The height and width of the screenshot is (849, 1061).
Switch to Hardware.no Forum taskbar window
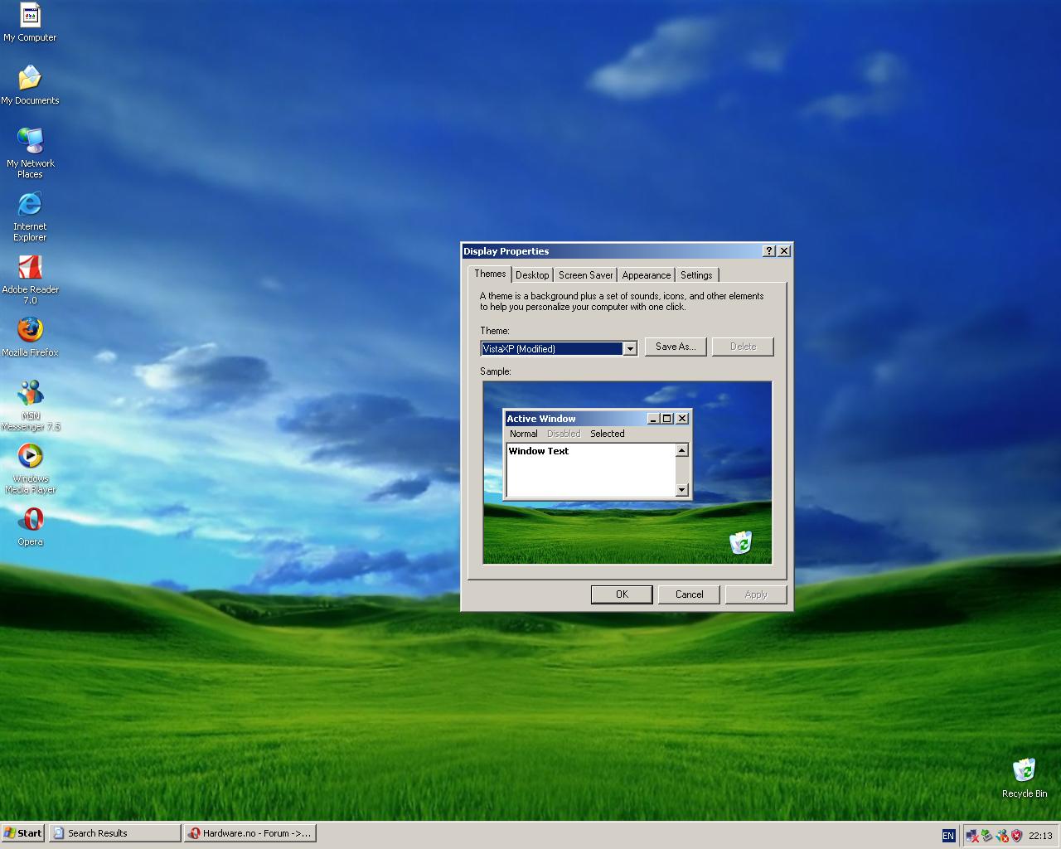250,833
